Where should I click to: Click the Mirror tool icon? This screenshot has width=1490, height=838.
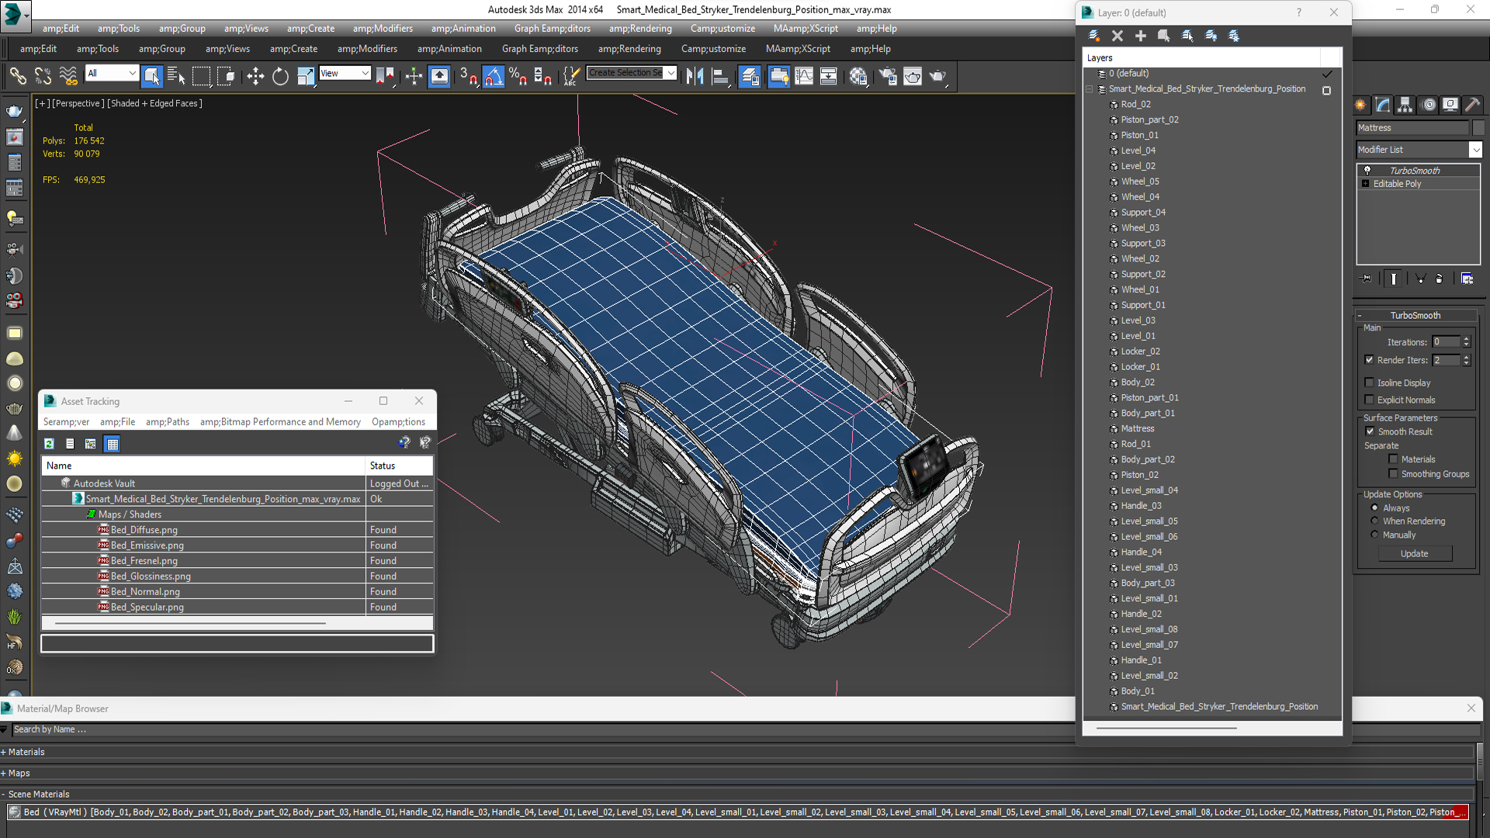click(695, 76)
